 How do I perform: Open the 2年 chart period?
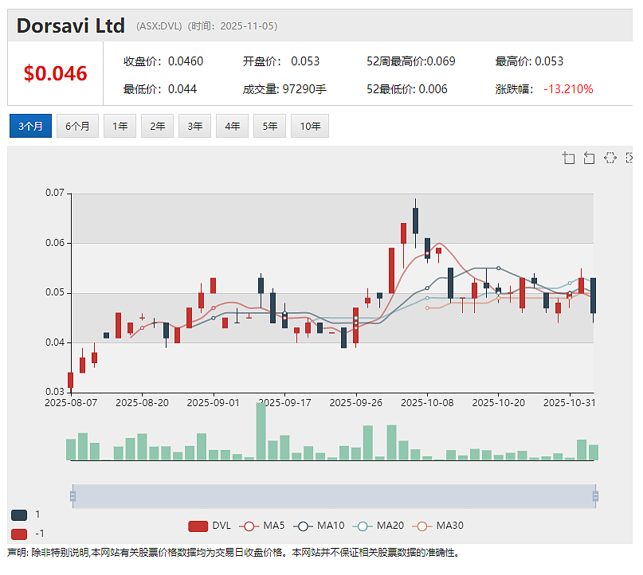(x=158, y=126)
